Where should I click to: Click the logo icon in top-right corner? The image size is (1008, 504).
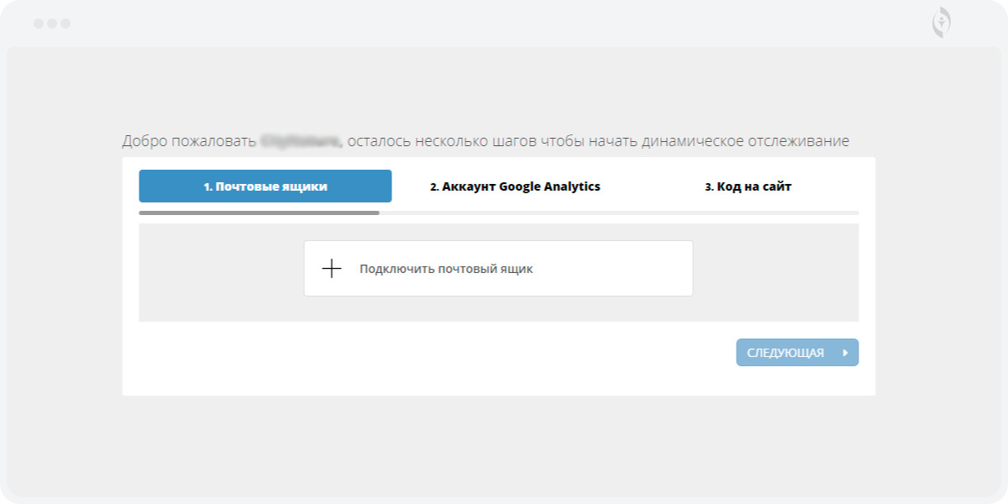pyautogui.click(x=942, y=23)
